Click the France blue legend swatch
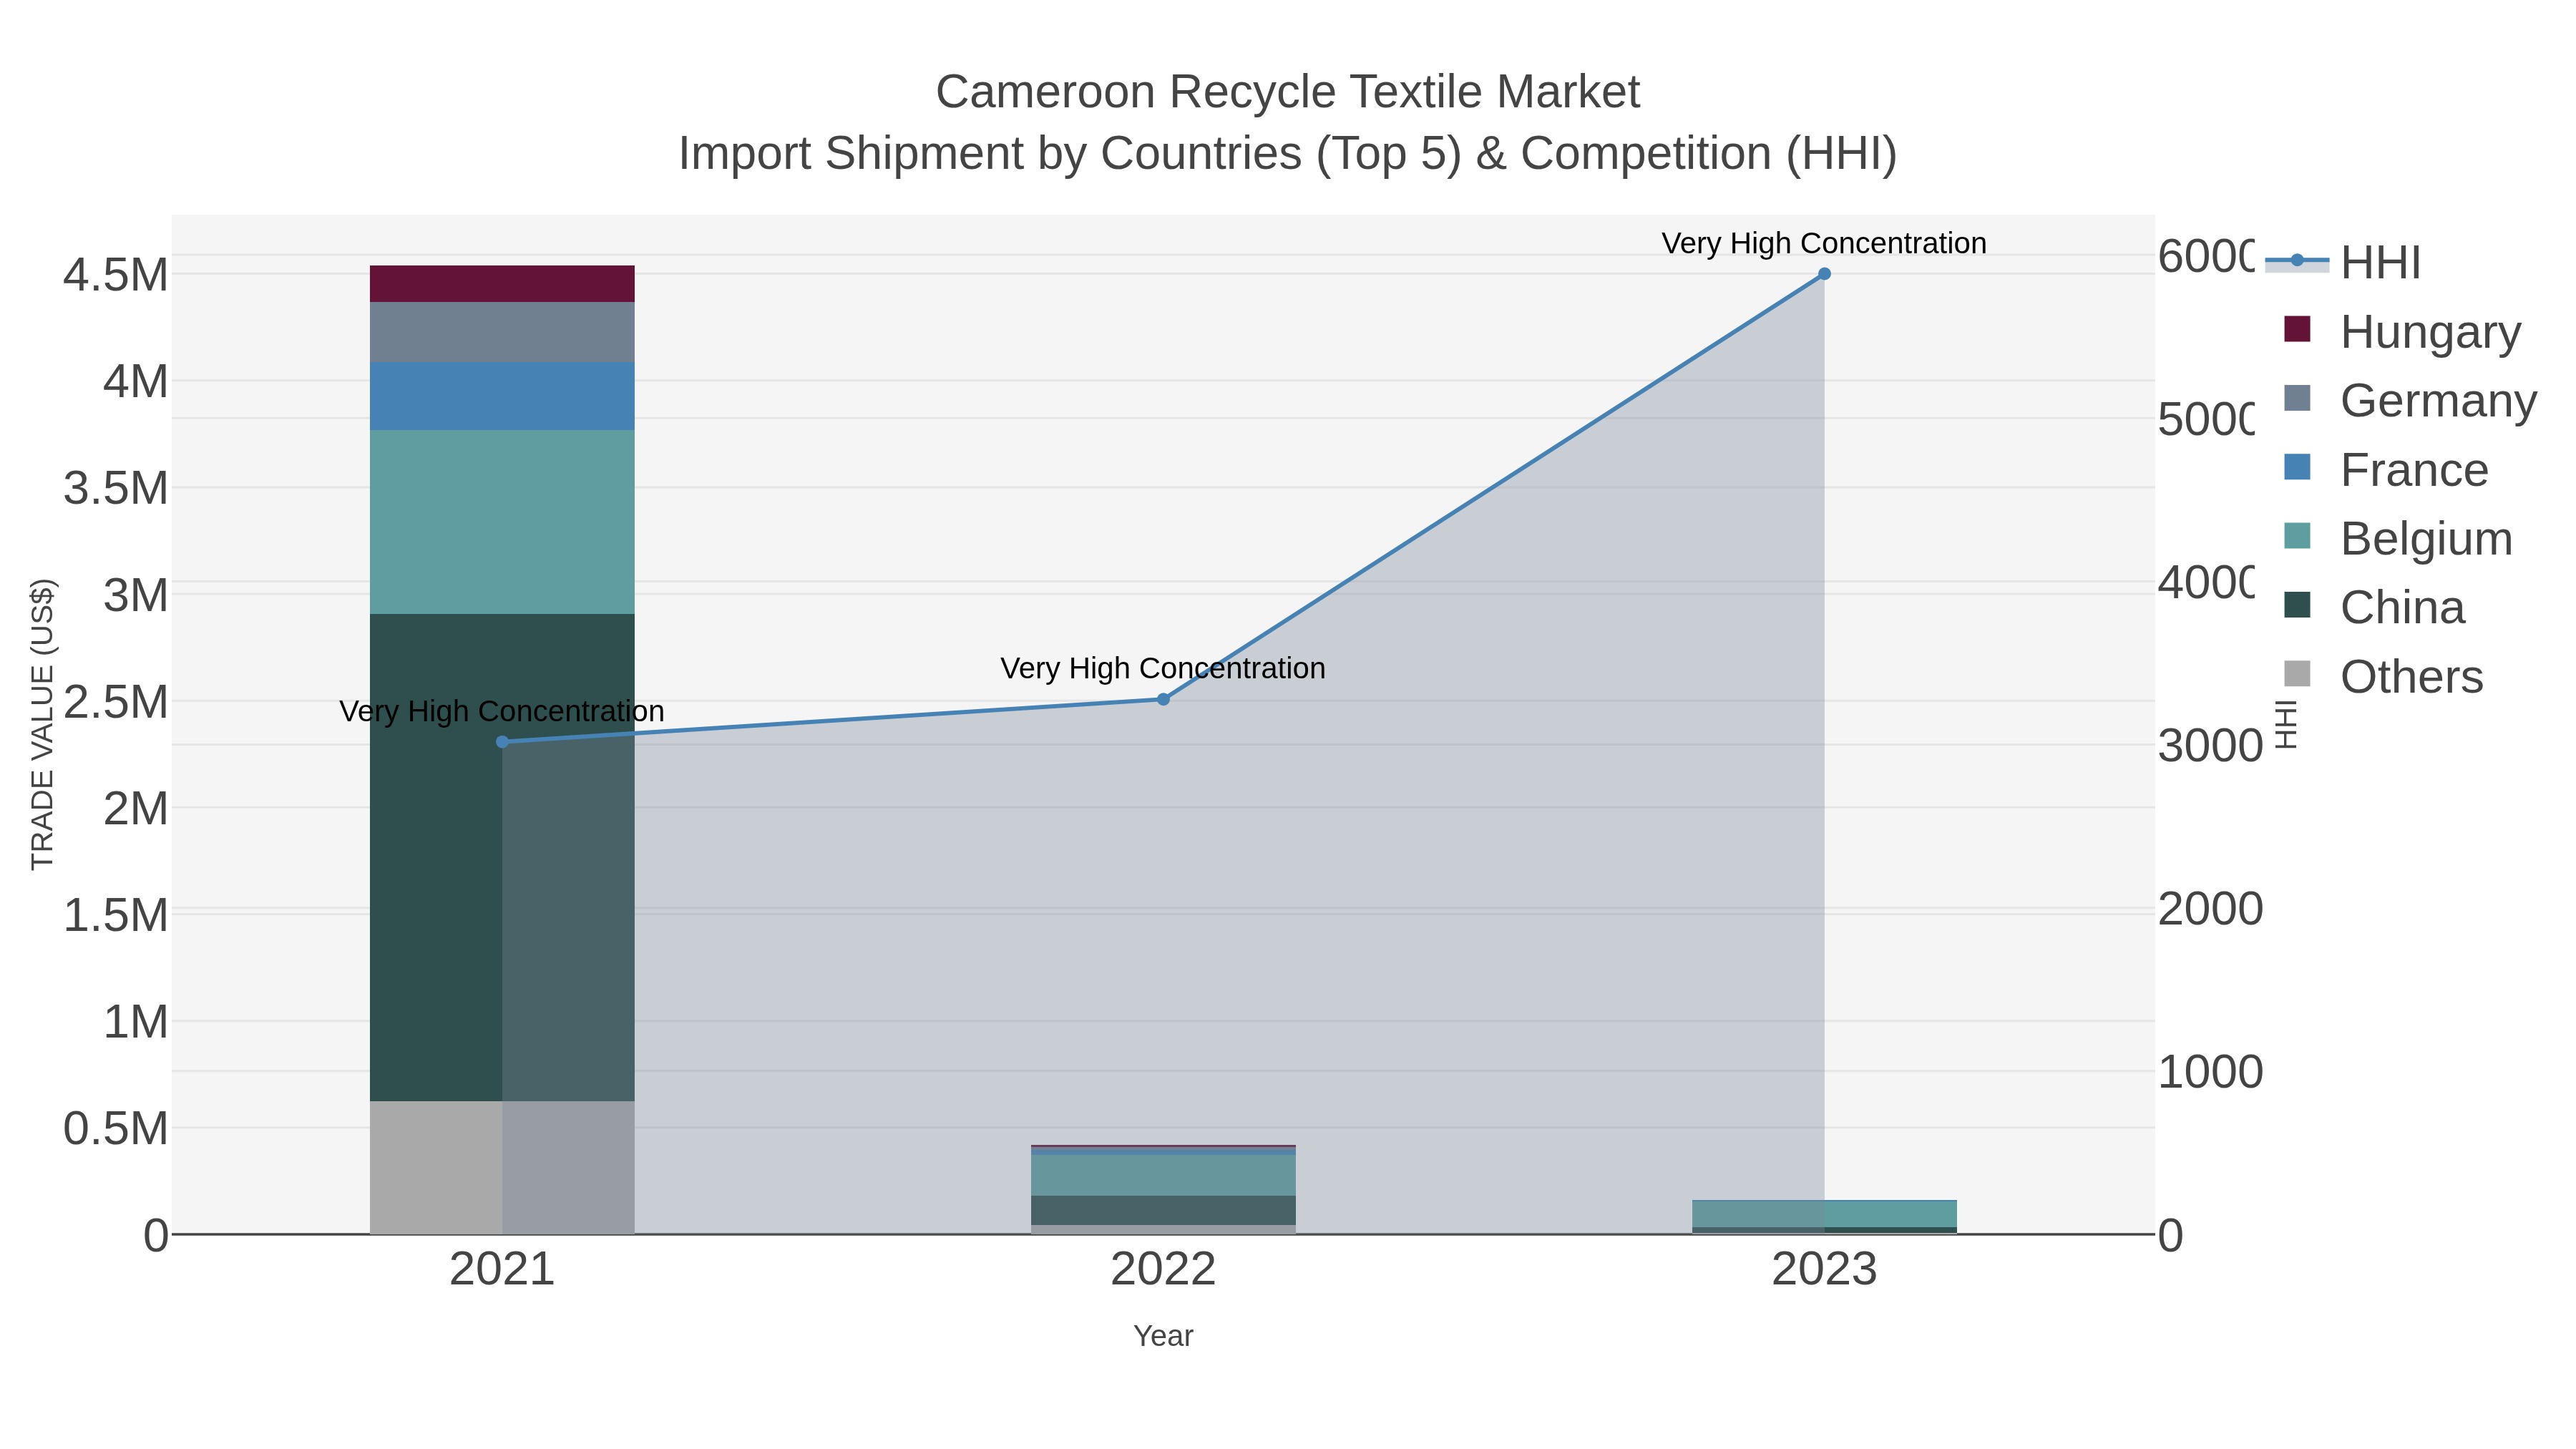 click(x=2298, y=467)
